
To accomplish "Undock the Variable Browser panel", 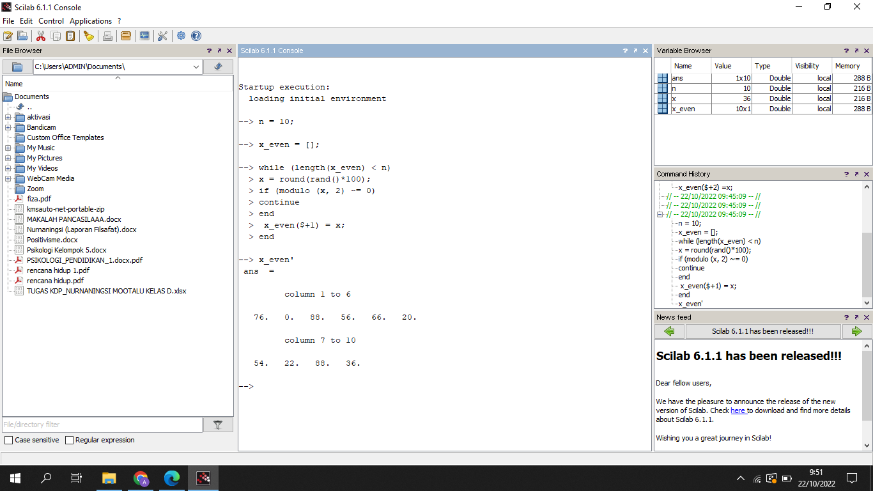I will (856, 51).
